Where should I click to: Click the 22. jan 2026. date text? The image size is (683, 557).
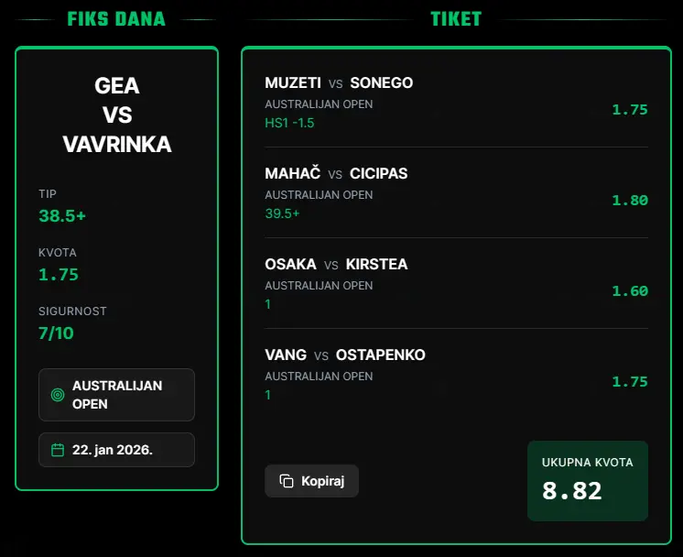pyautogui.click(x=113, y=450)
